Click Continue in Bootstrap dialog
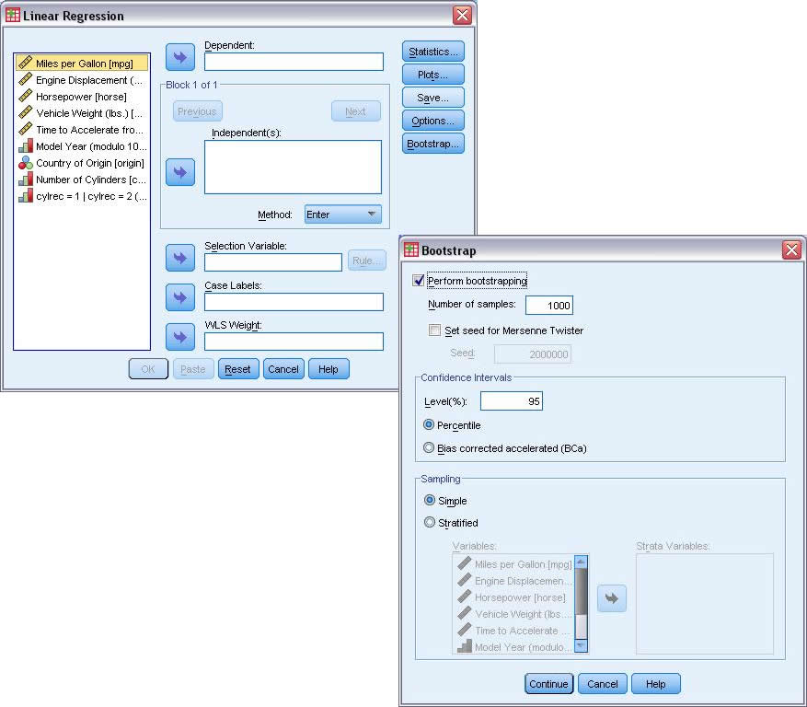Image resolution: width=807 pixels, height=707 pixels. [548, 684]
